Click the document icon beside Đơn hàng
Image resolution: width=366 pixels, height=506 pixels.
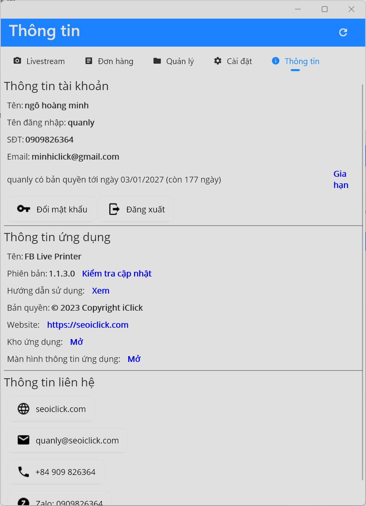pos(89,61)
